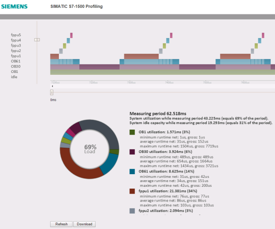Click the system utilization 43.225ms line

click(199, 118)
